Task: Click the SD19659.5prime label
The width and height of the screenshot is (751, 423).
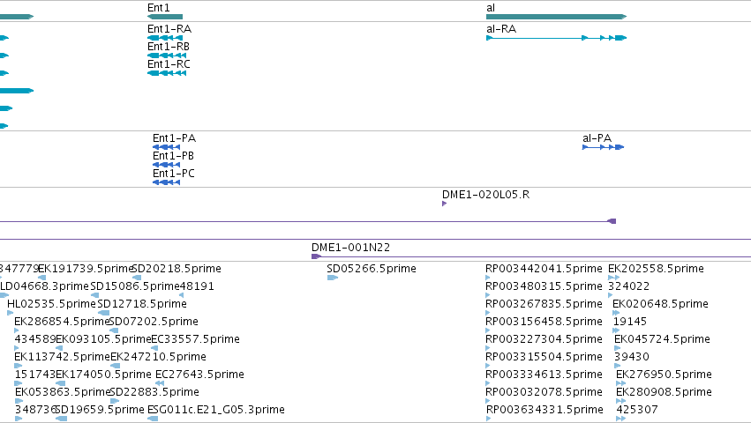Action: [x=100, y=410]
